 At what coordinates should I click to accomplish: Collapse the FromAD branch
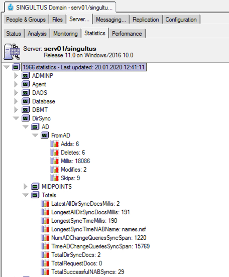click(35, 135)
